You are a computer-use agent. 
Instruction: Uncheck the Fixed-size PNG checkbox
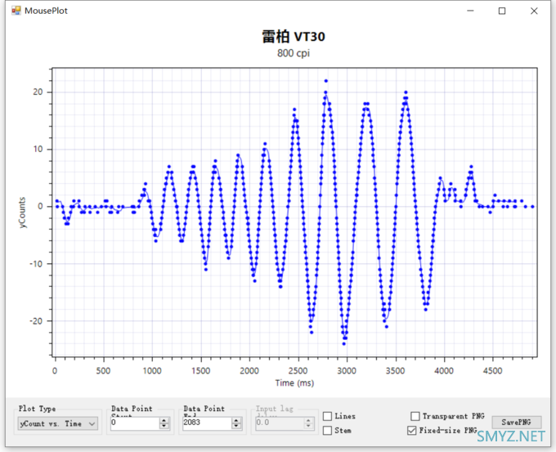click(x=412, y=431)
